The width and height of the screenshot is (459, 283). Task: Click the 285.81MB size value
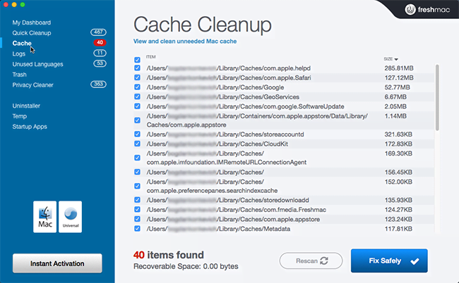[399, 68]
